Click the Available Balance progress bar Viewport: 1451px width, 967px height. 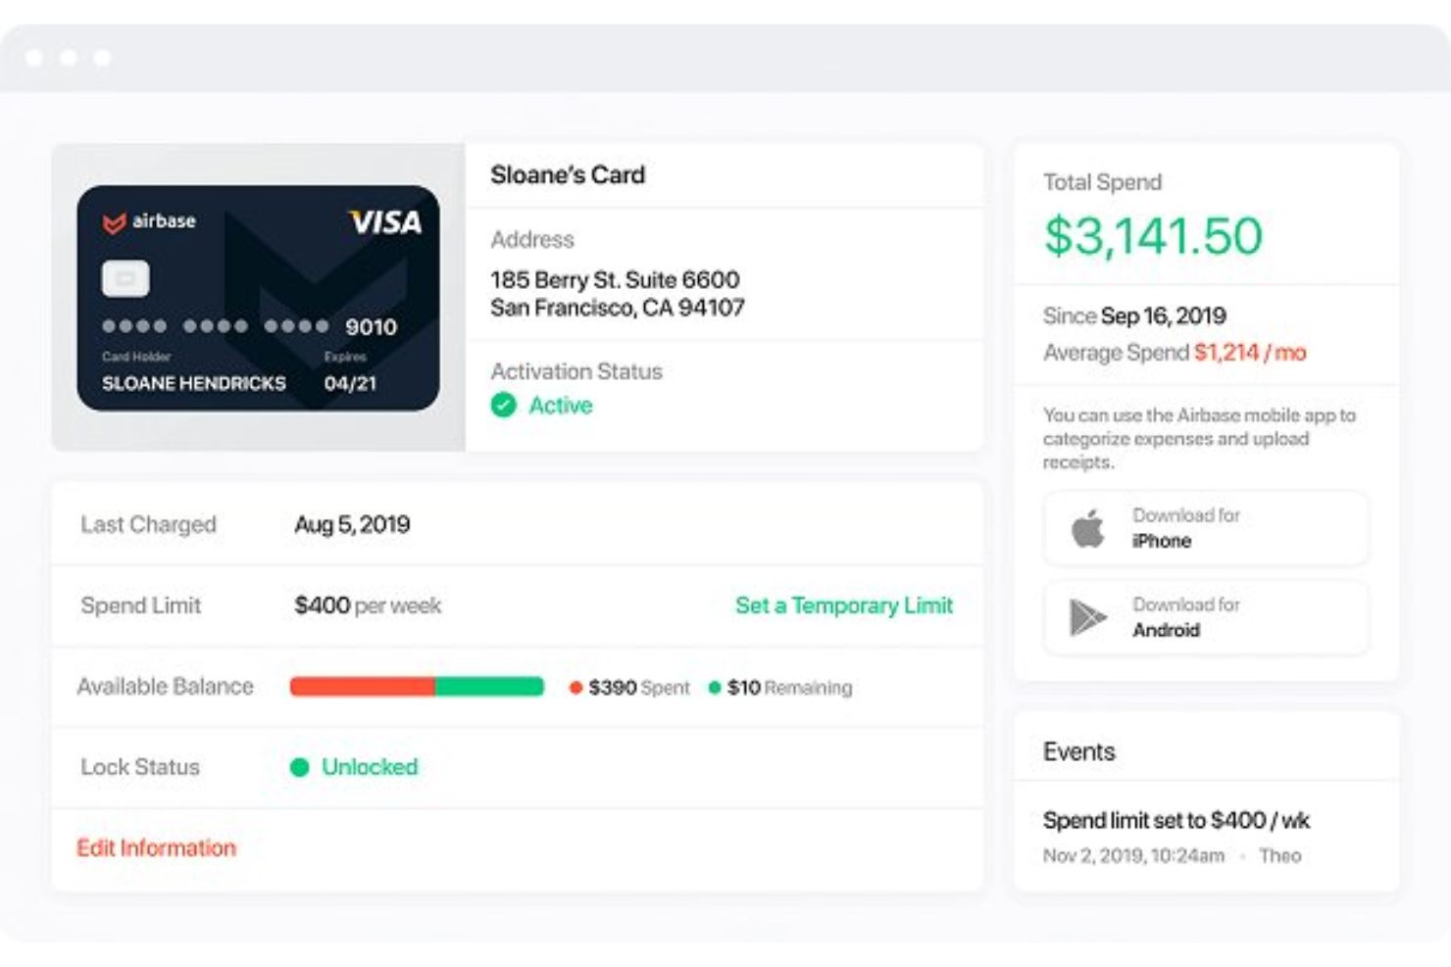(x=417, y=687)
